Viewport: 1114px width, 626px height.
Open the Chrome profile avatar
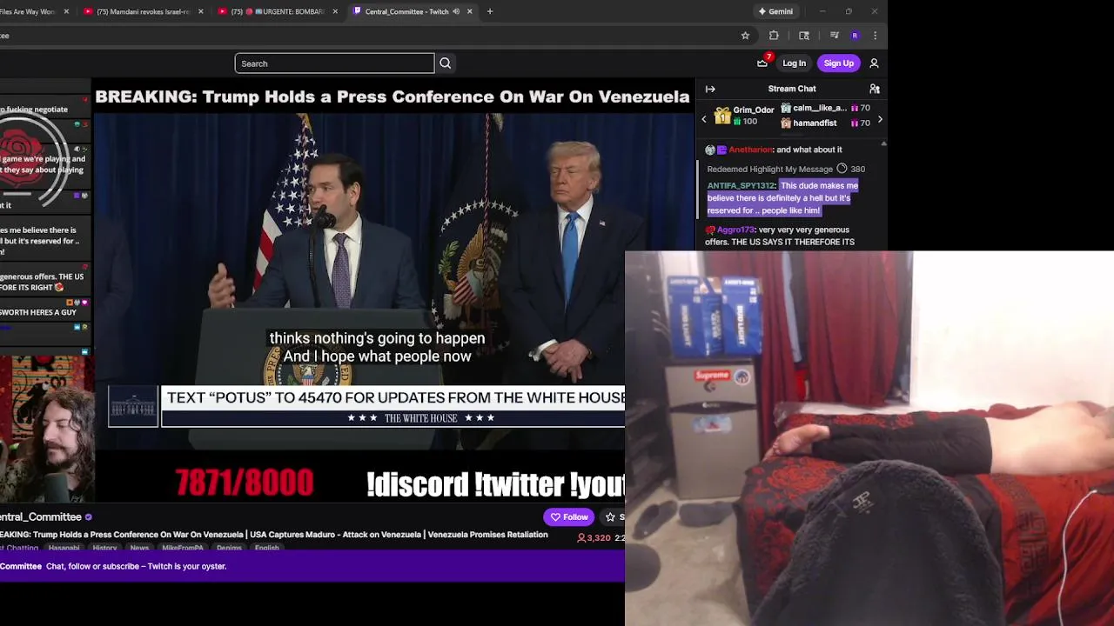click(855, 36)
